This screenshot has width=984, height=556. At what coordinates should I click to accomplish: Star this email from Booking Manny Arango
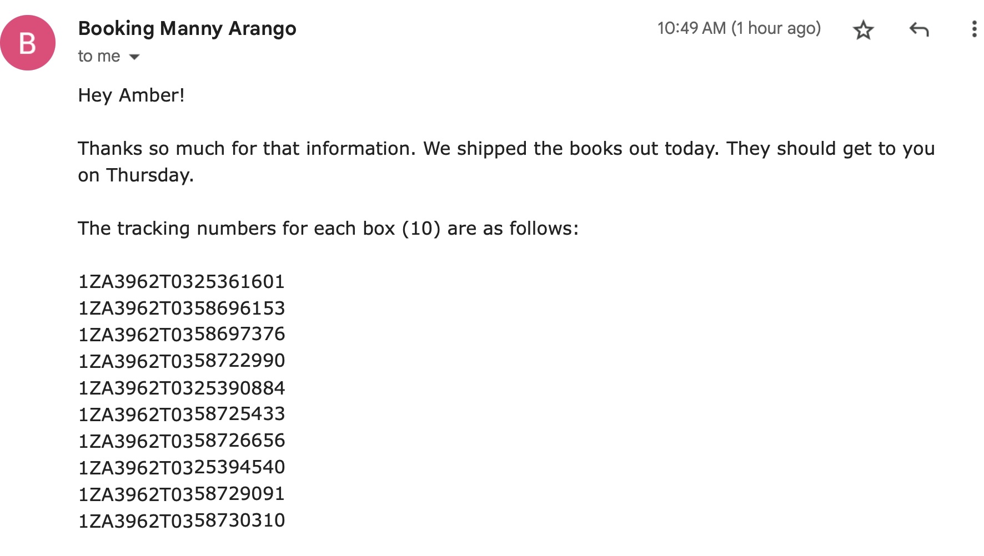coord(863,29)
